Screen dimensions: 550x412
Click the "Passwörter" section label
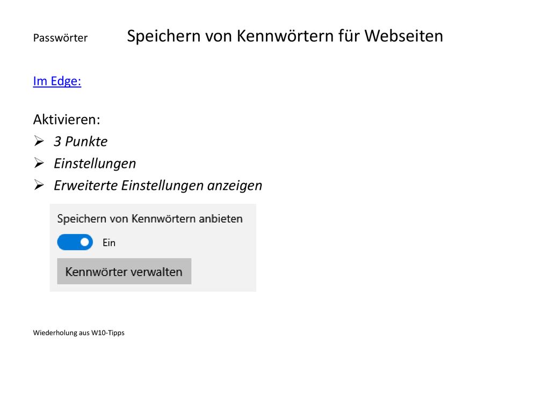[x=60, y=38]
